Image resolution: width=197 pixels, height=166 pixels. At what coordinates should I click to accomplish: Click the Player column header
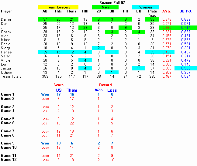pos(6,11)
